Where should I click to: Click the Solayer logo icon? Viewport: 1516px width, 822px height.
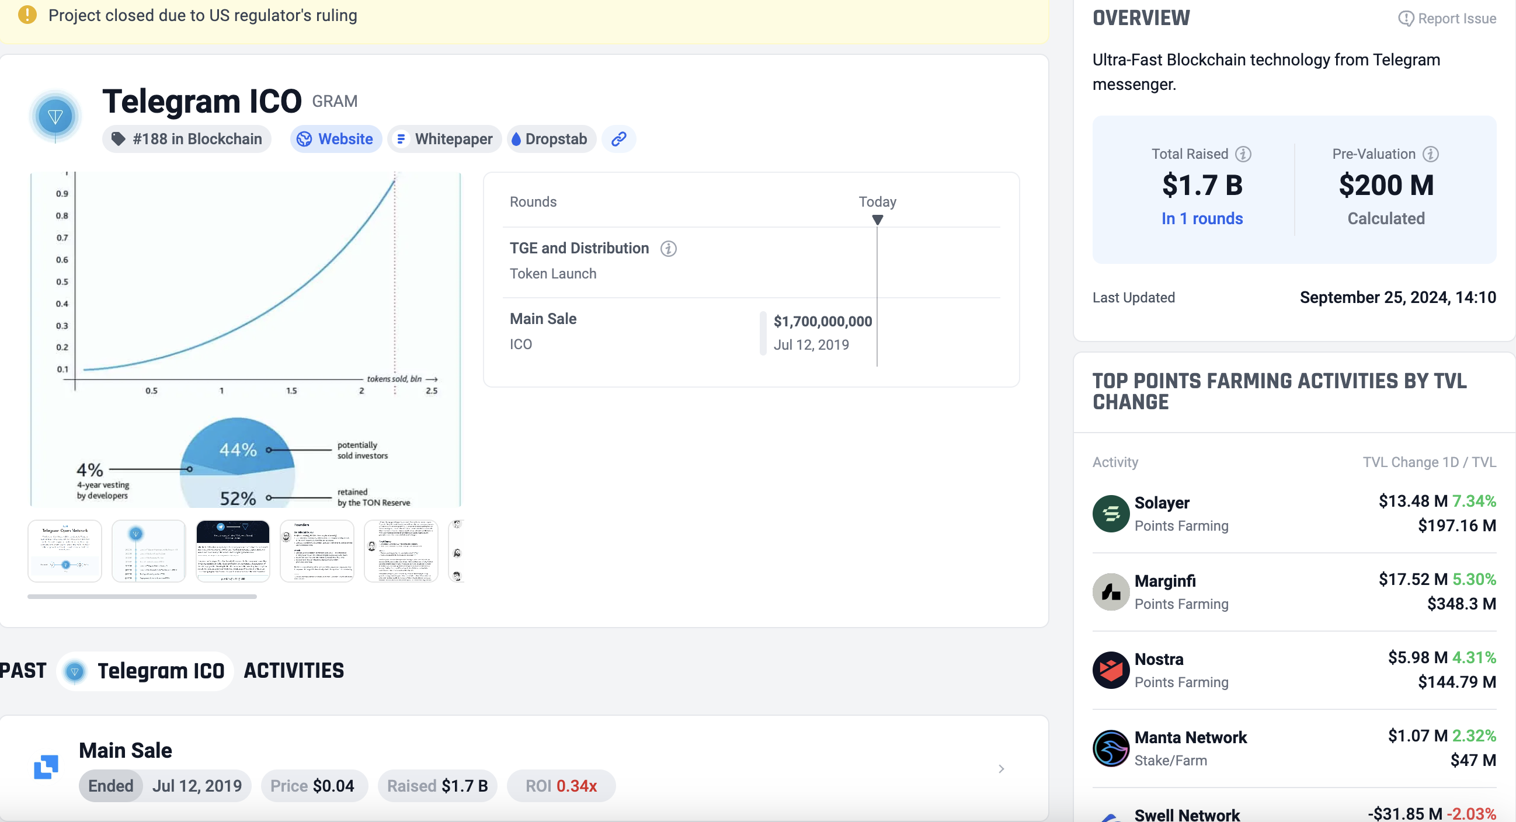coord(1111,514)
